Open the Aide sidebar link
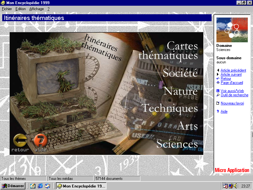Viewport: 253px width, 190px height. pos(224,111)
